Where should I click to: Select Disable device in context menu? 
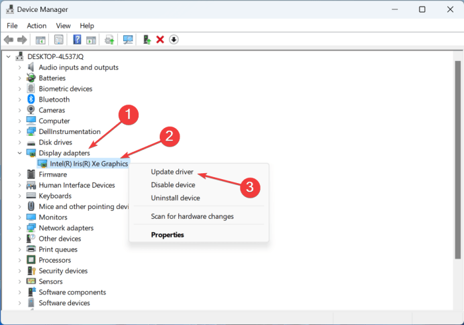tap(172, 185)
